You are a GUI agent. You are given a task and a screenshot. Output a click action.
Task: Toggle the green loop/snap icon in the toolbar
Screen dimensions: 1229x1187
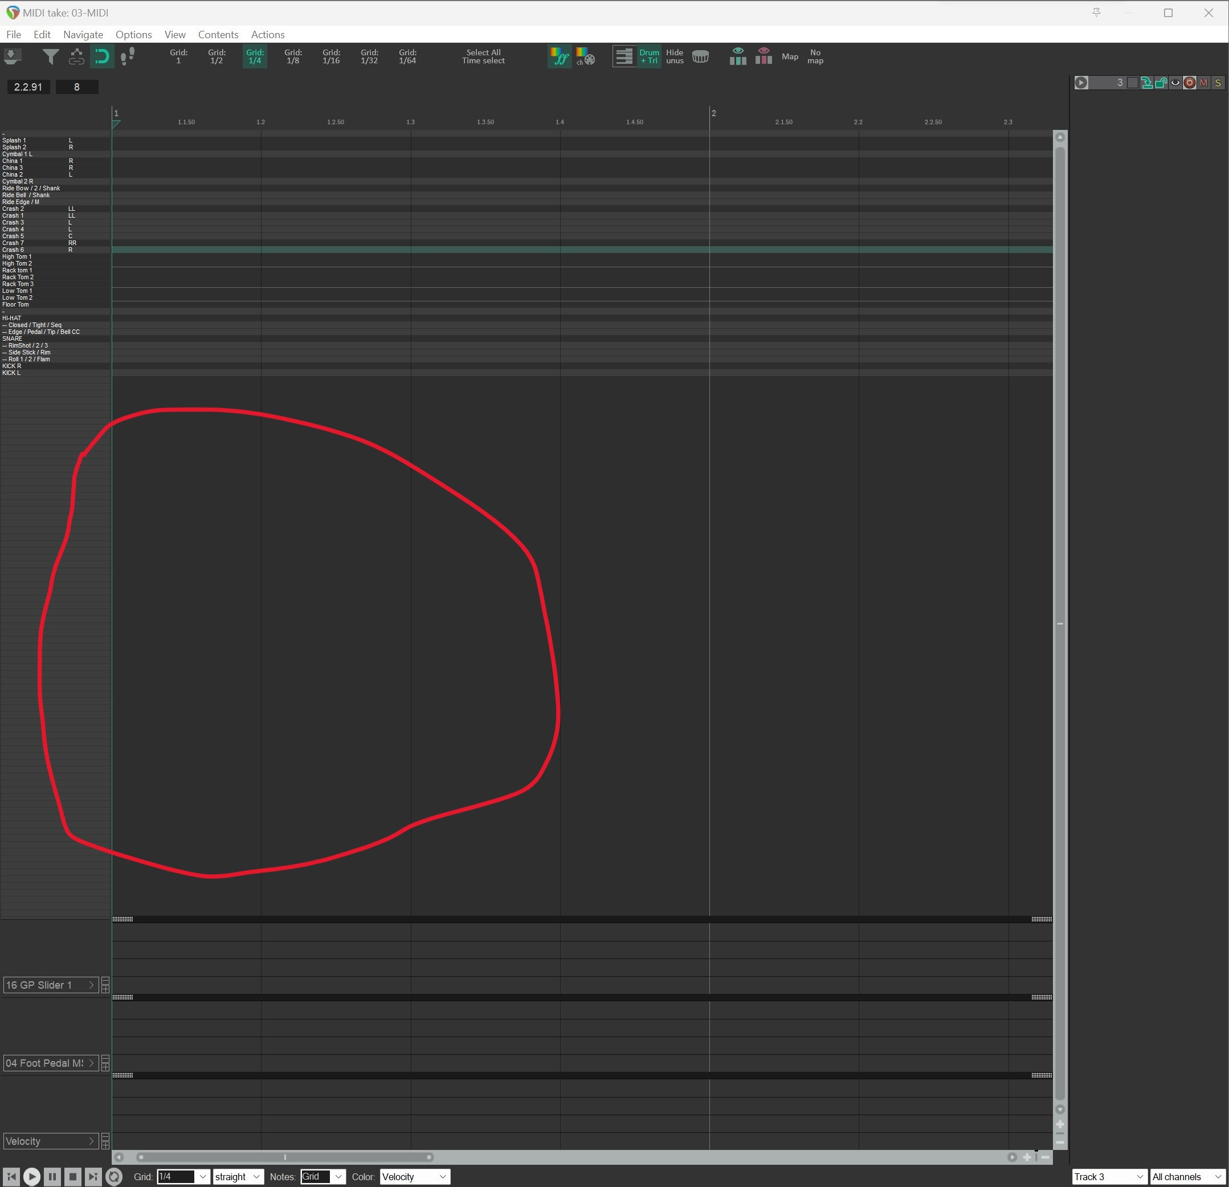[x=101, y=56]
